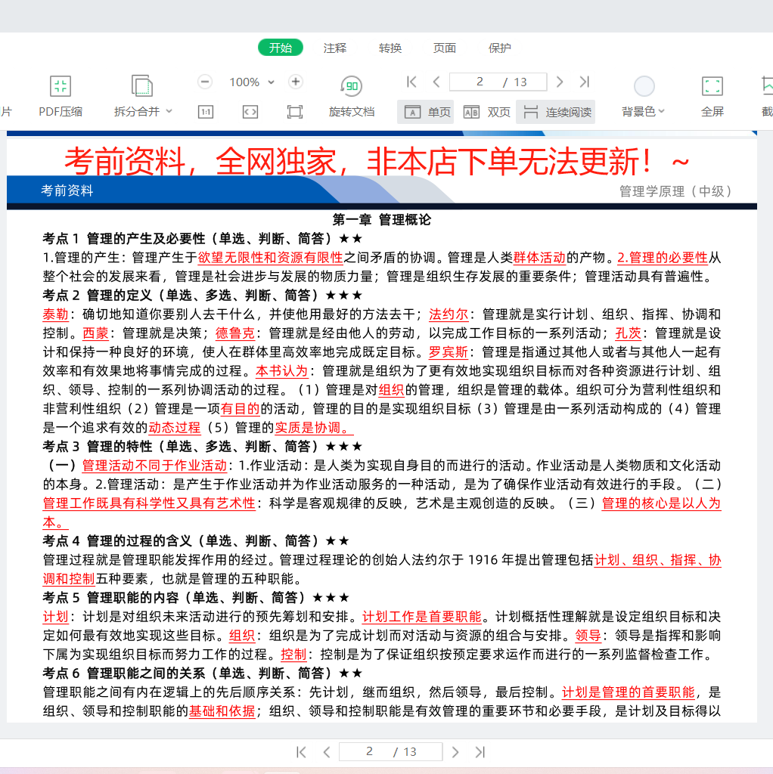The image size is (773, 774).
Task: Fit the whole page using the frame icon
Action: 295,112
